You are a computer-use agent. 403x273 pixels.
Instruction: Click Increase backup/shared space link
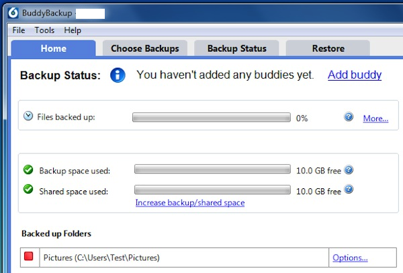pyautogui.click(x=190, y=203)
